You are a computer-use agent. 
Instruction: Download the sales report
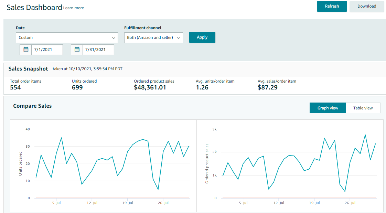(367, 6)
